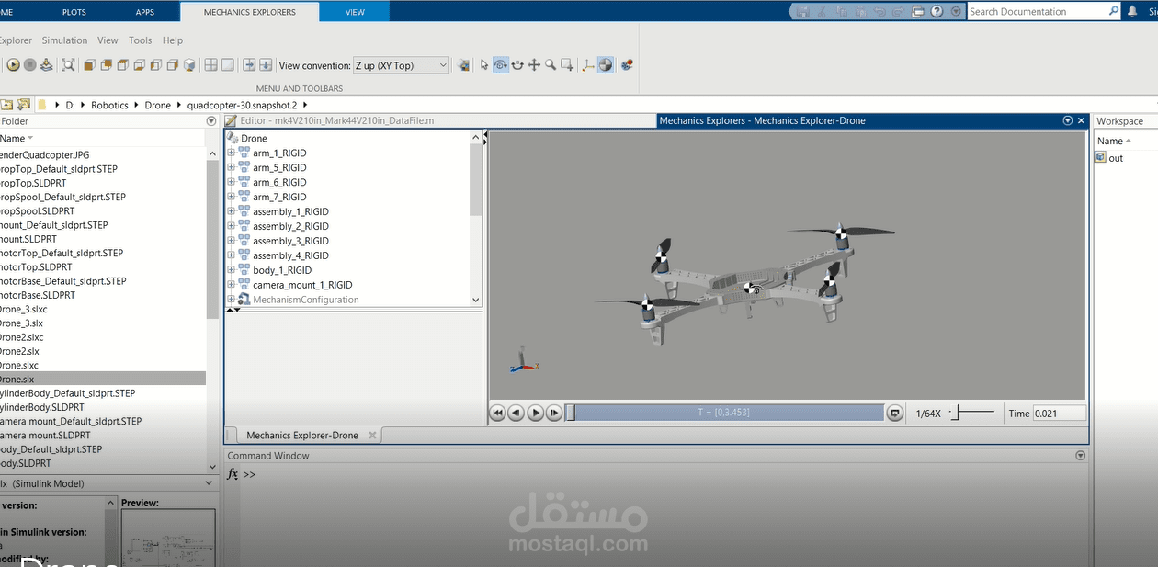1158x567 pixels.
Task: Expand the arm_5_RIGID tree node
Action: click(x=232, y=168)
